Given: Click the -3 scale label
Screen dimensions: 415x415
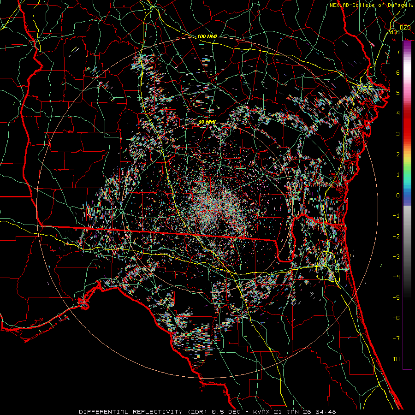Looking at the screenshot, I should [396, 257].
